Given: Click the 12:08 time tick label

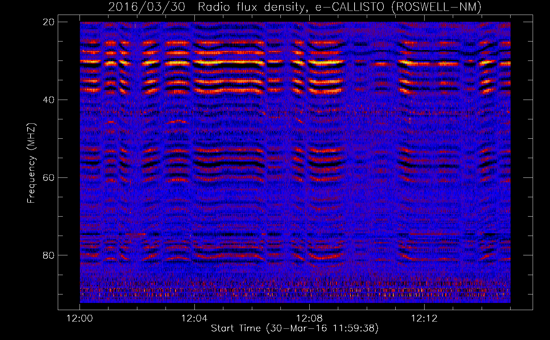Looking at the screenshot, I should coord(309,319).
